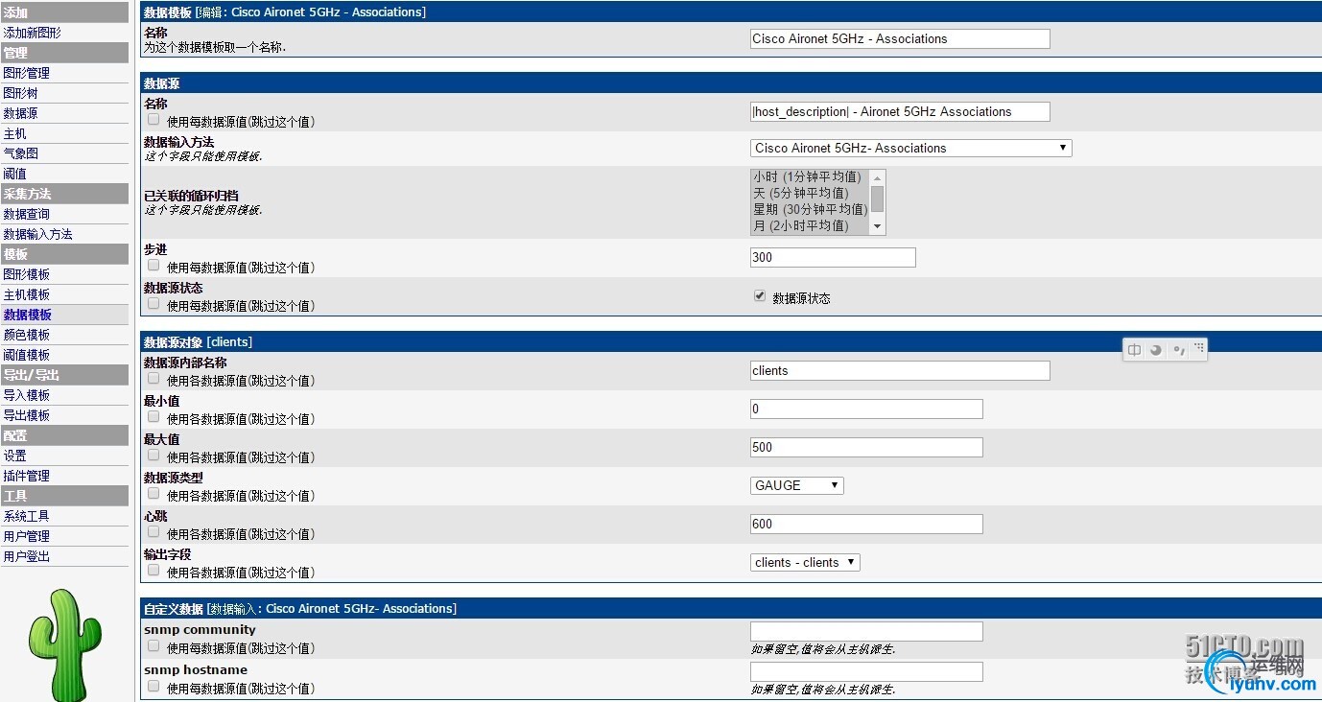The width and height of the screenshot is (1322, 702).
Task: Select 小时 (1分钟平均值) in the archive list
Action: click(808, 177)
